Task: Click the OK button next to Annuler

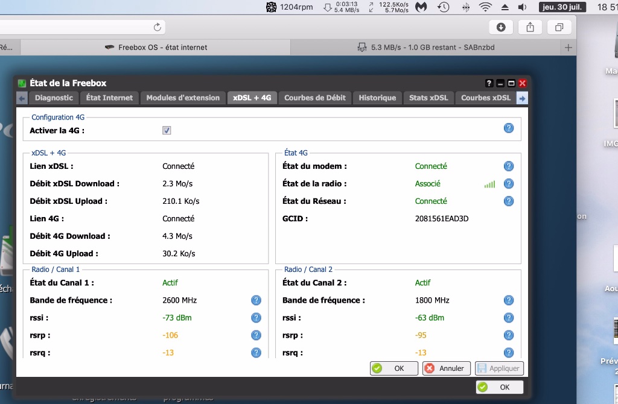Action: pyautogui.click(x=393, y=368)
